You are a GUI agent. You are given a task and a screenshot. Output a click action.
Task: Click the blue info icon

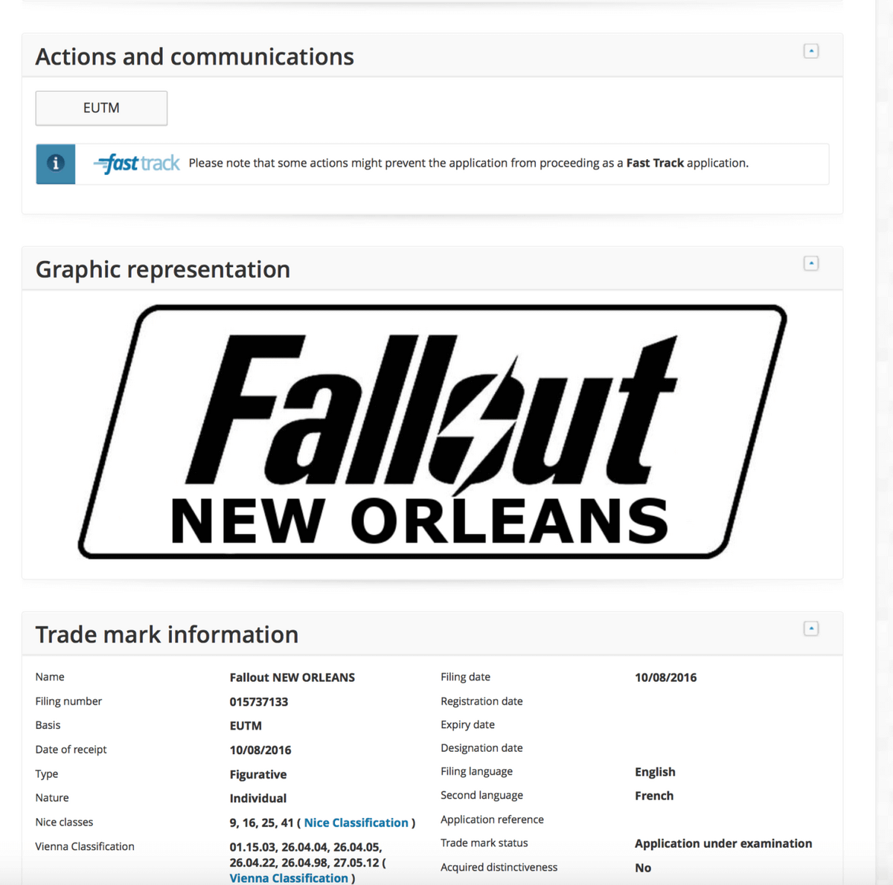tap(56, 164)
